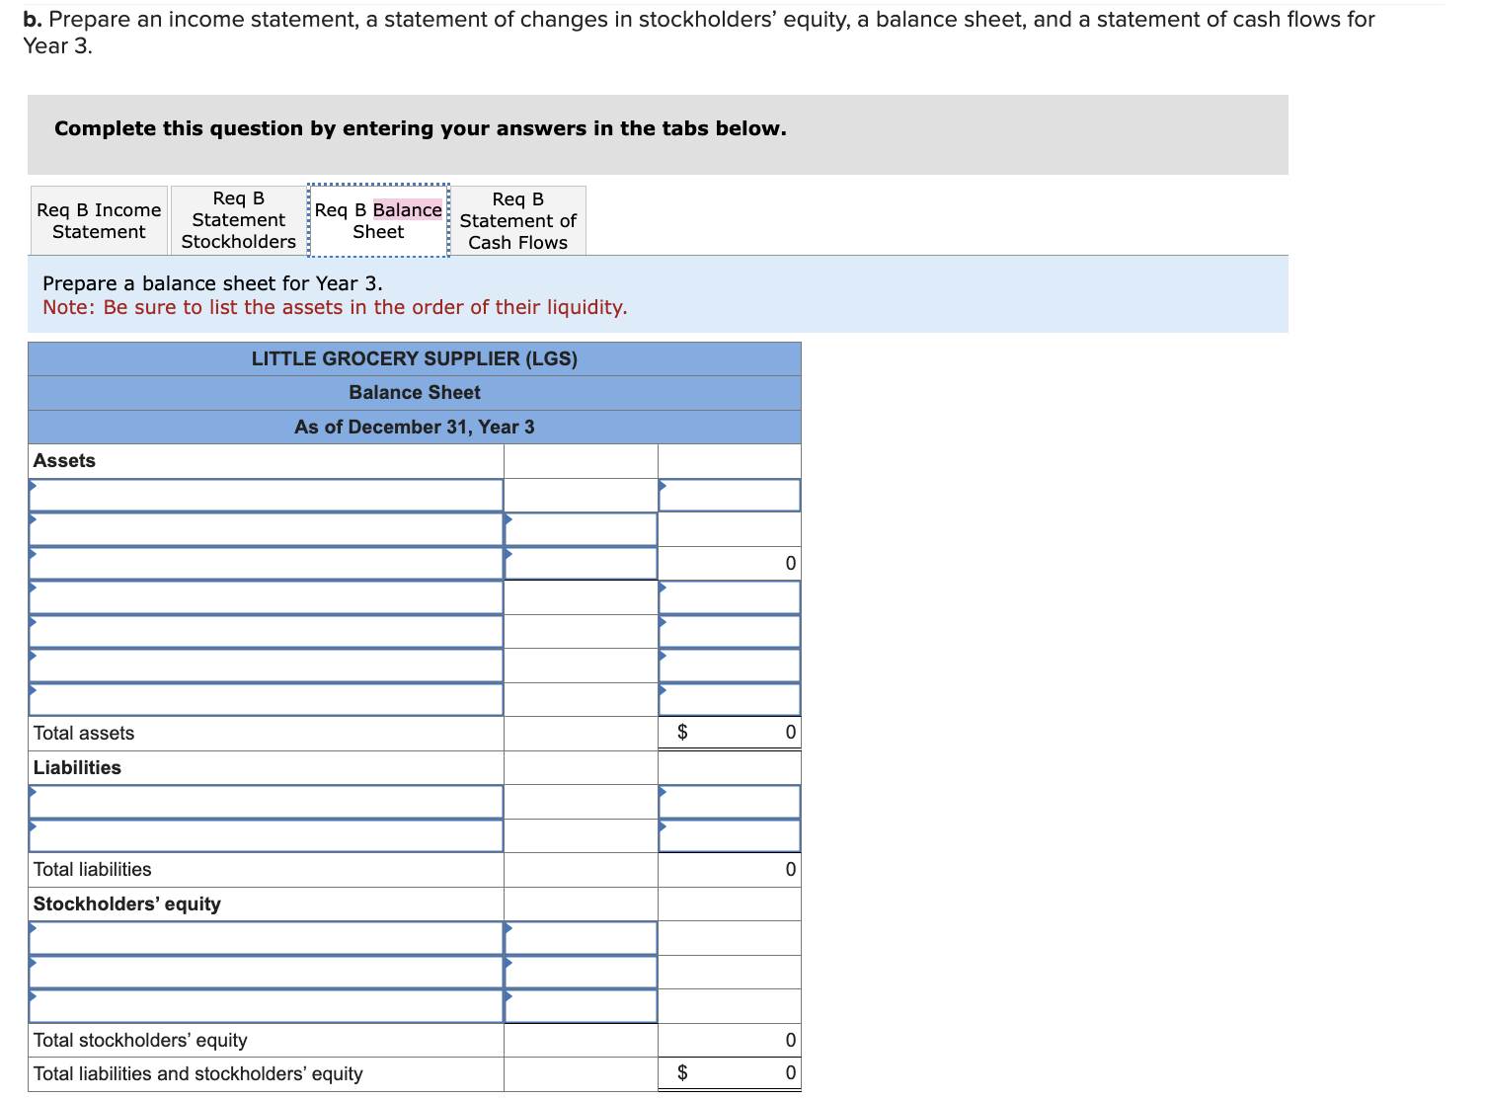This screenshot has height=1100, width=1485.
Task: Switch to the Req B Income Statement tab
Action: tap(98, 220)
